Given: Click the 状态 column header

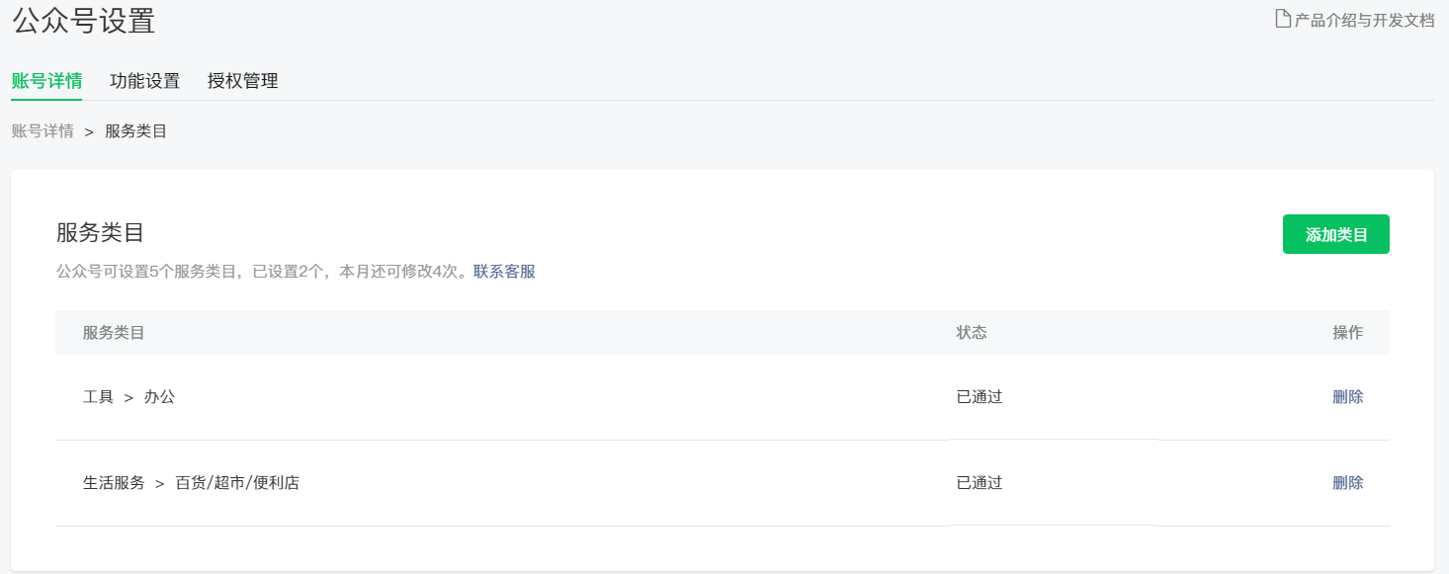Looking at the screenshot, I should [x=972, y=333].
